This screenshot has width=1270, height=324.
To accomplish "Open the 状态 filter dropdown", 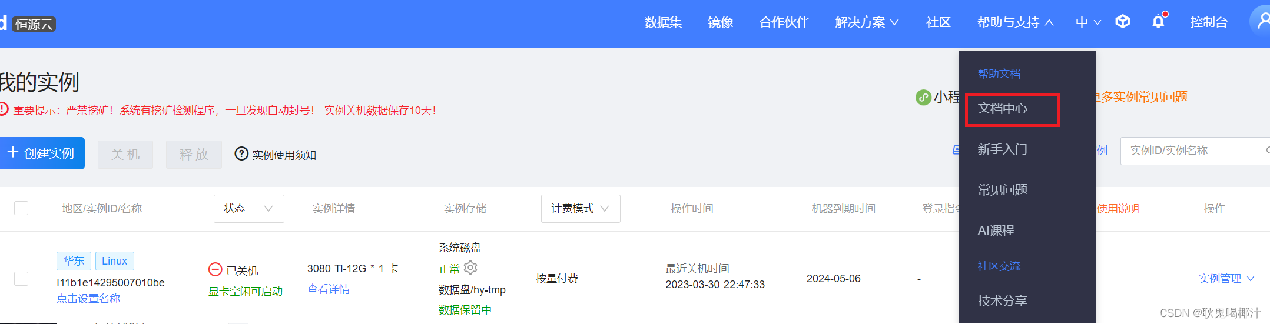I will [x=249, y=209].
